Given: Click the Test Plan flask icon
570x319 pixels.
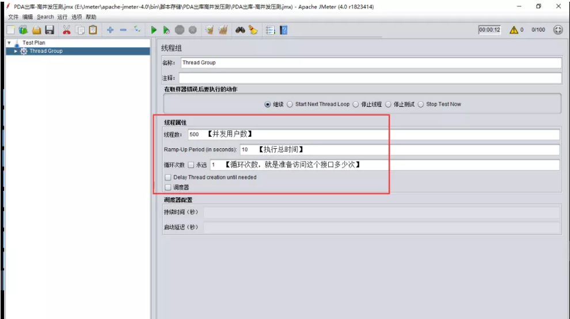Looking at the screenshot, I should (x=17, y=43).
